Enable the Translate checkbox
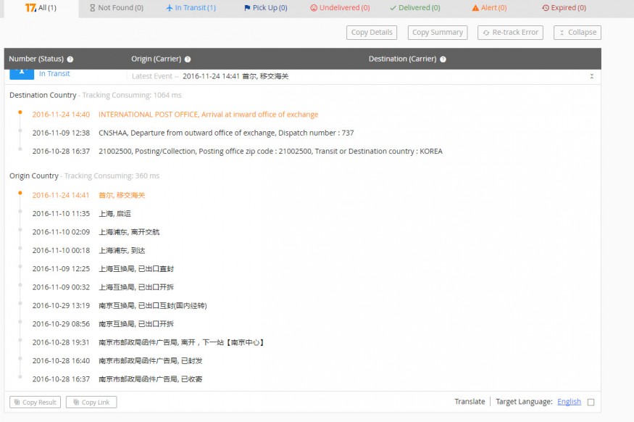This screenshot has width=634, height=422. (591, 402)
